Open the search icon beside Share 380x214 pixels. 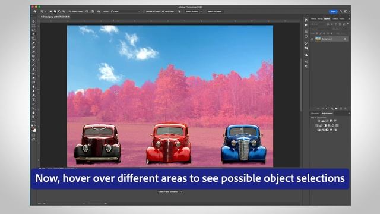[x=341, y=11]
